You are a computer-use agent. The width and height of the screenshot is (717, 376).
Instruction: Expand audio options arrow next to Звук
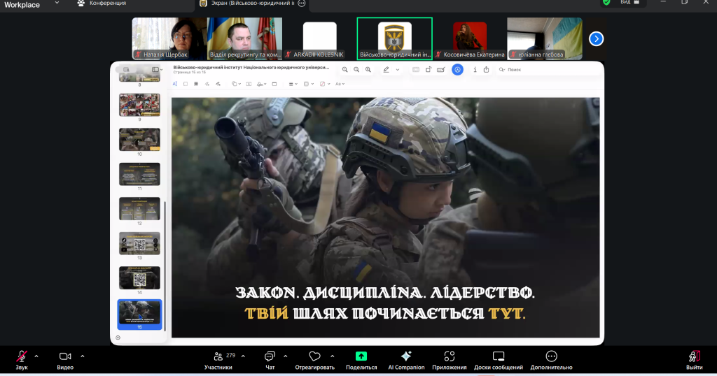click(x=36, y=355)
